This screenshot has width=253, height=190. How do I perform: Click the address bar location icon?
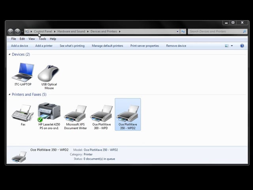(27, 31)
